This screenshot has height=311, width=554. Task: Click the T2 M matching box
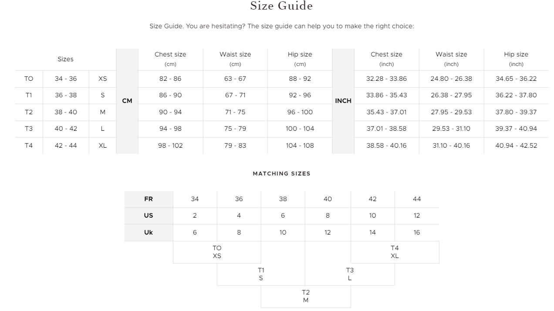pos(306,296)
